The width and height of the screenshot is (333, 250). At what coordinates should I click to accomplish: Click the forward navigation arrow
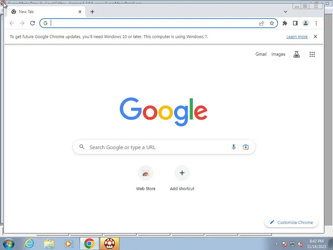click(x=22, y=23)
